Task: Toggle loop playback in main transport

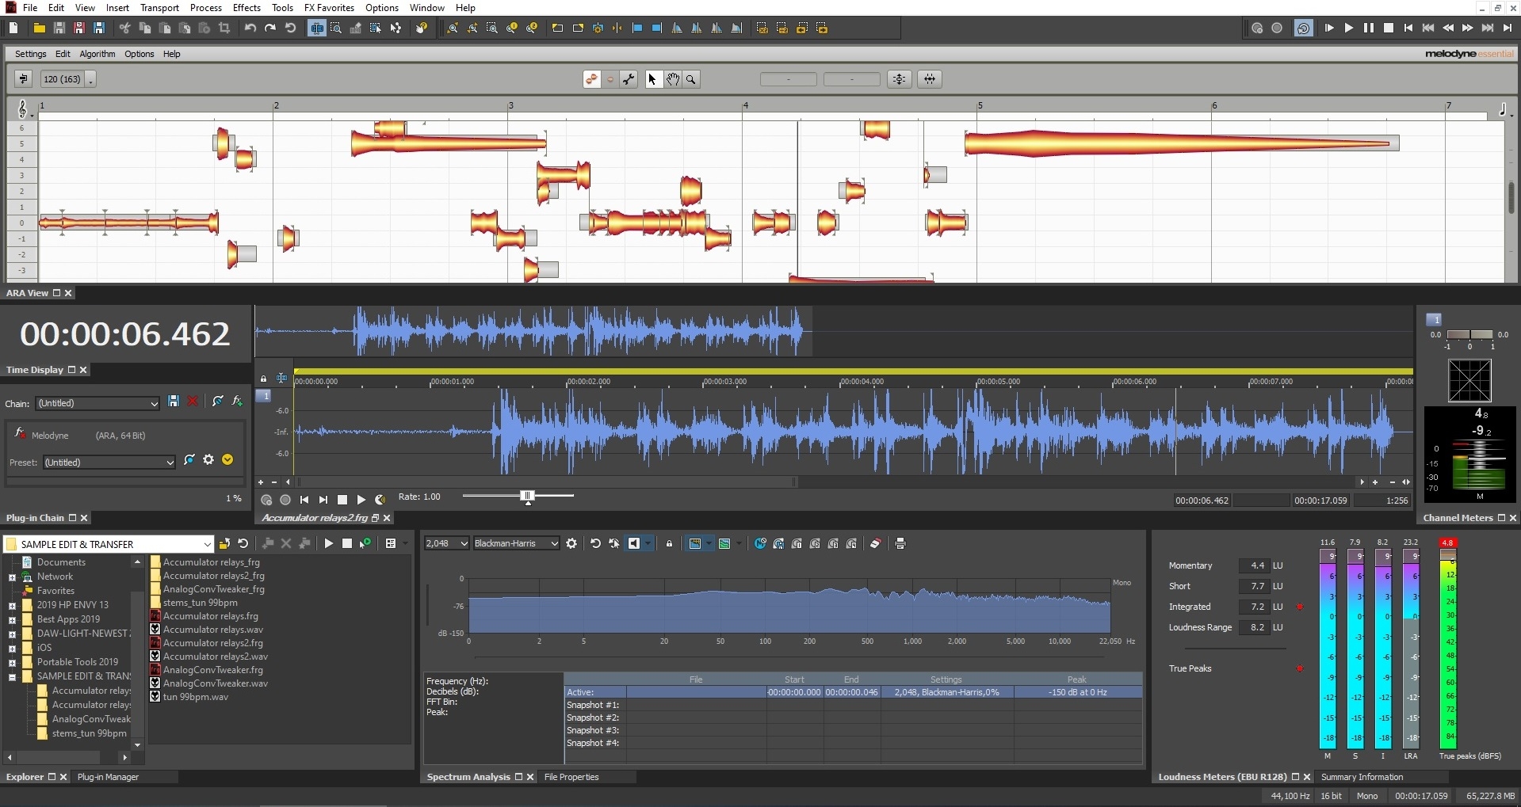Action: [1304, 28]
